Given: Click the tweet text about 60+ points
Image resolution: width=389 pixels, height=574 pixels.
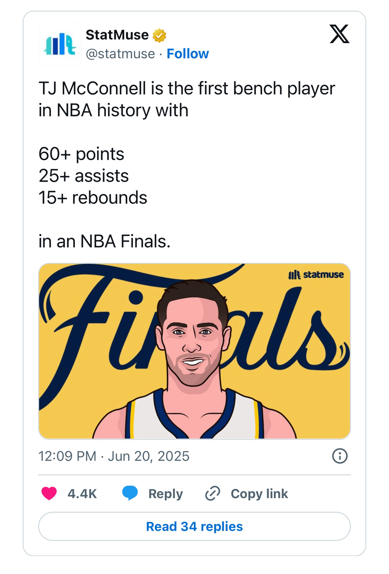Looking at the screenshot, I should tap(81, 154).
